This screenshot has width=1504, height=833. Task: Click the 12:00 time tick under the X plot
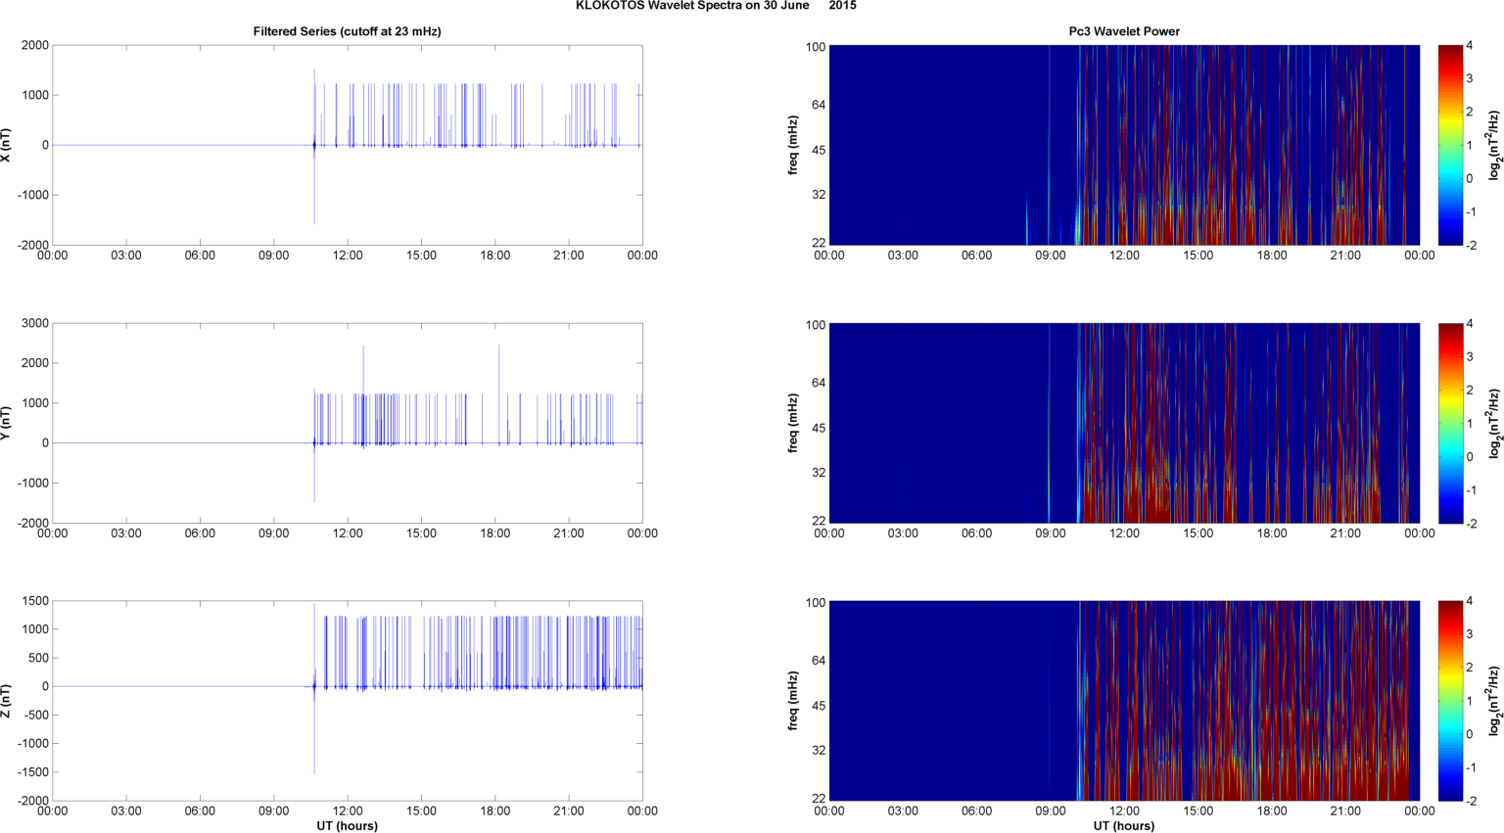click(x=348, y=255)
